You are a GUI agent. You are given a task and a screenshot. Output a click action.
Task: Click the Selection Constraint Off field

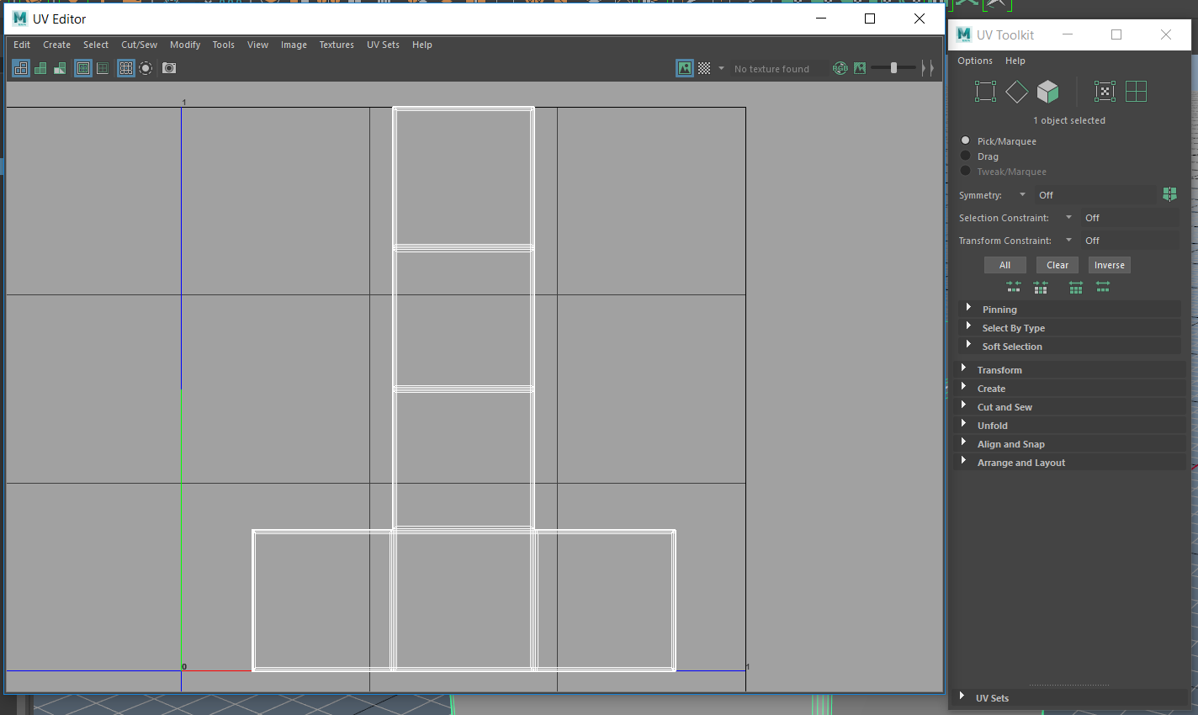click(1130, 217)
